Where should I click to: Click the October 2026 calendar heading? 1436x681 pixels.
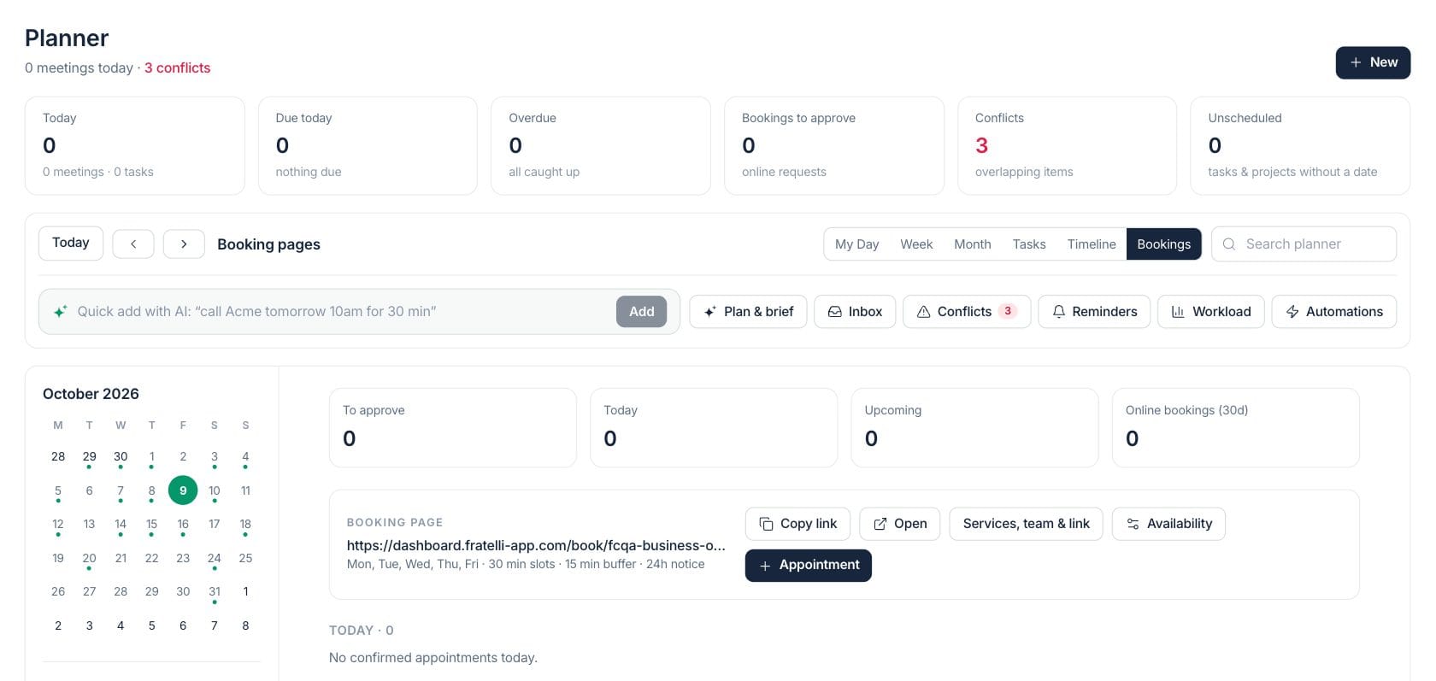tap(91, 394)
